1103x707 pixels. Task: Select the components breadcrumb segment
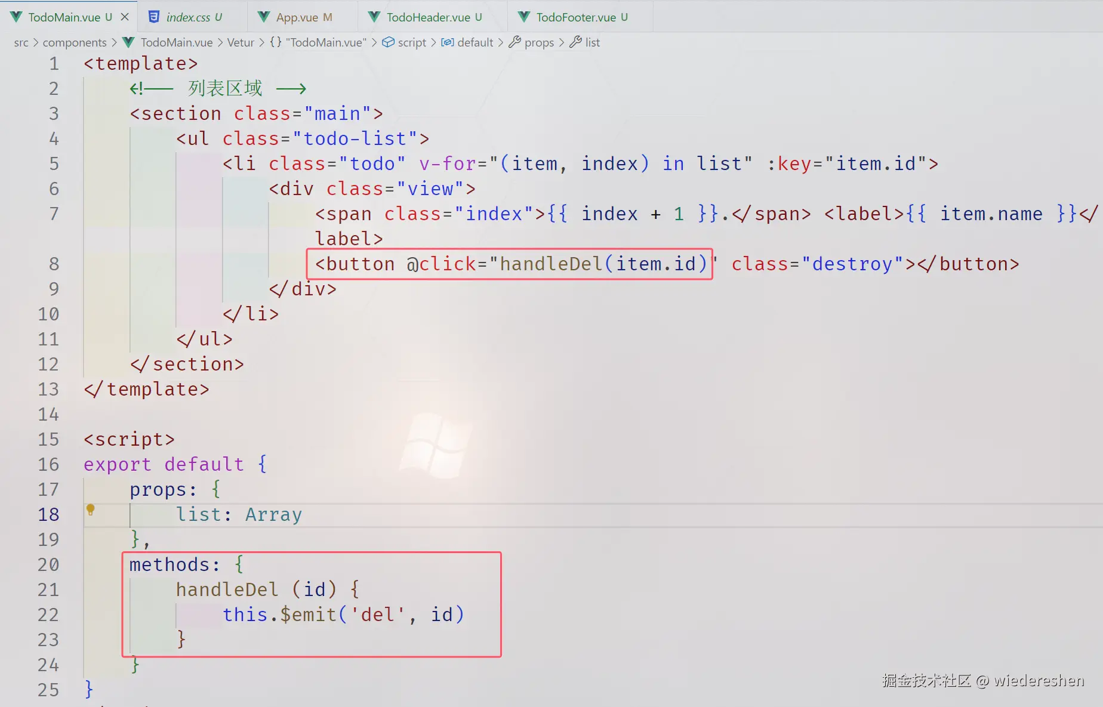[x=75, y=42]
